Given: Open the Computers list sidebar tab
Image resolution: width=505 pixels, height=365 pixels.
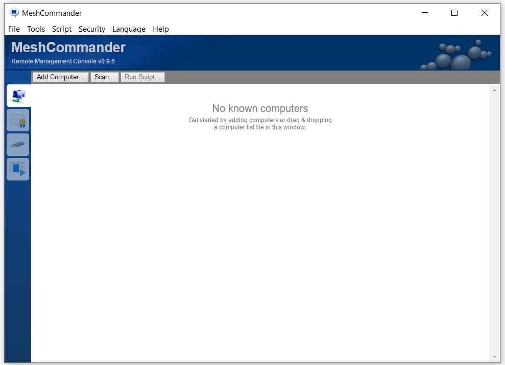Looking at the screenshot, I should click(18, 96).
